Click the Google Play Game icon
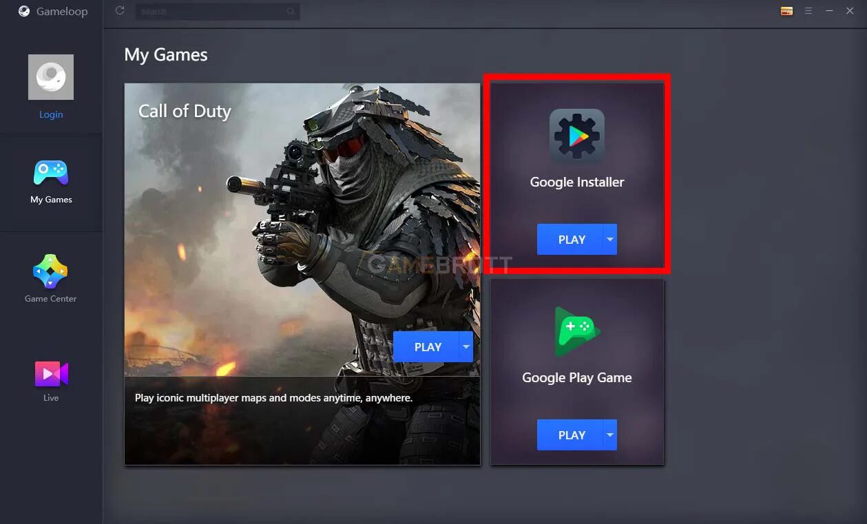Image resolution: width=867 pixels, height=524 pixels. (577, 331)
